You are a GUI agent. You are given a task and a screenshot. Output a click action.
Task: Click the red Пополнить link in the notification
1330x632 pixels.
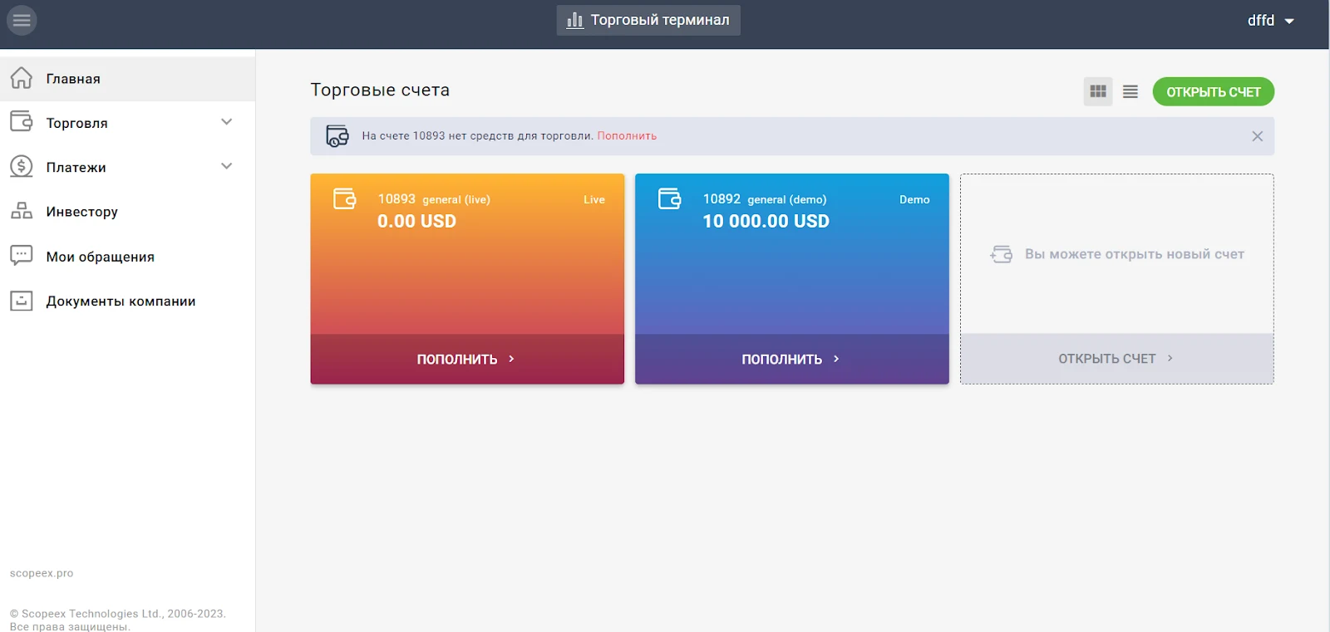click(627, 136)
